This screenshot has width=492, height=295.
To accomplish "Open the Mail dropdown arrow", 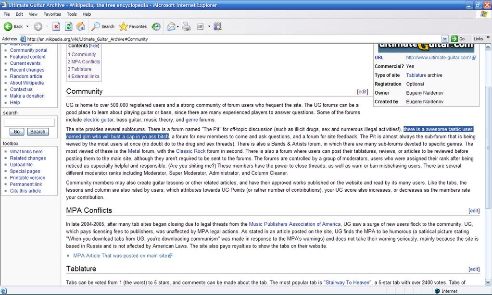I will [x=178, y=26].
